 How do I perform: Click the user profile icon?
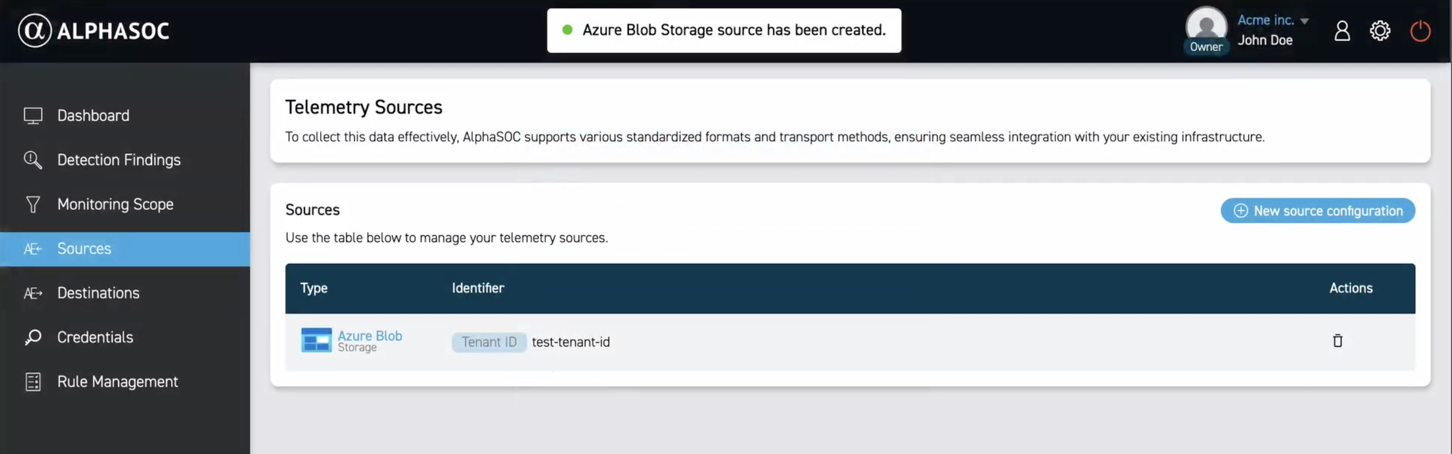1342,31
